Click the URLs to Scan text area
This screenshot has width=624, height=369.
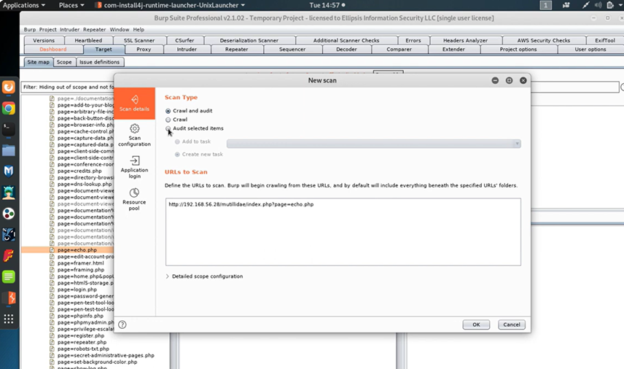(343, 232)
